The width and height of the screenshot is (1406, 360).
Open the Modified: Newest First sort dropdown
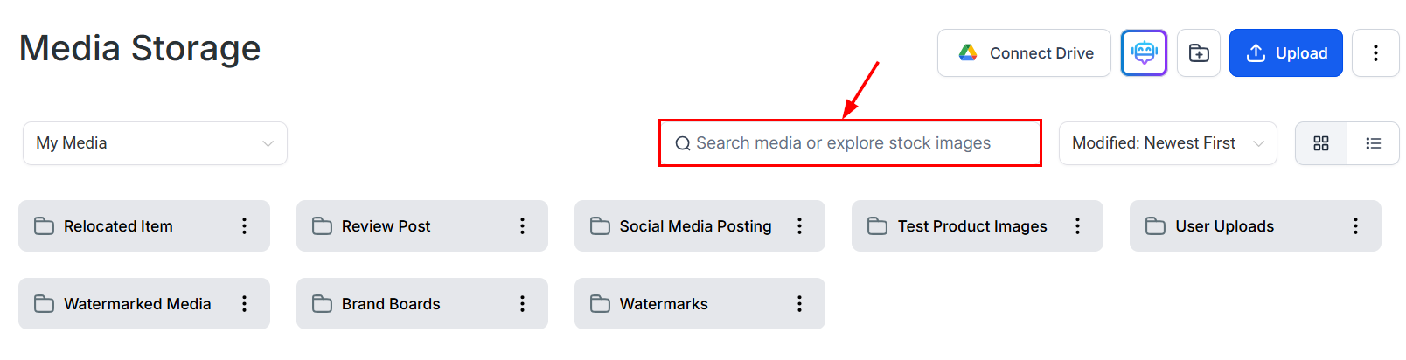coord(1167,143)
